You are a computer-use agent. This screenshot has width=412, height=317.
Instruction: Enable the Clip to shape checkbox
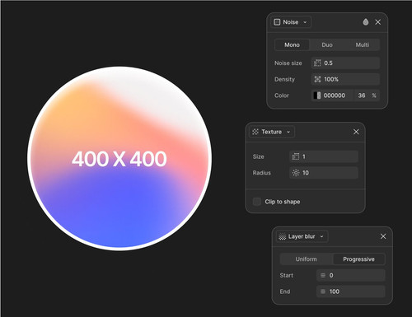coord(257,202)
